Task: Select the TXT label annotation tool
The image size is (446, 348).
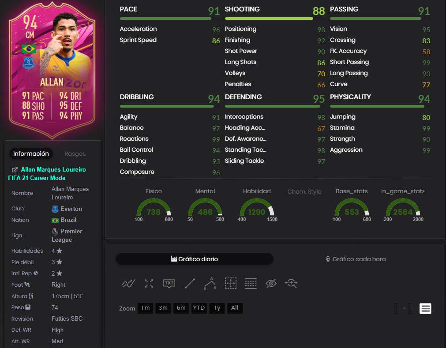Action: pyautogui.click(x=169, y=284)
